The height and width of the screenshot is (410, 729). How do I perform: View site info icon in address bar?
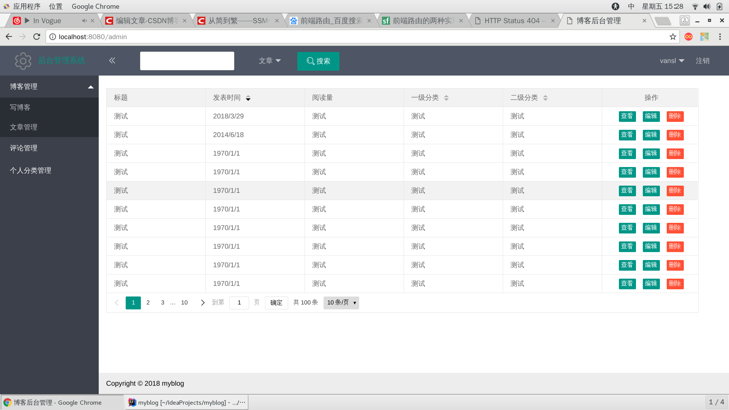click(x=53, y=36)
